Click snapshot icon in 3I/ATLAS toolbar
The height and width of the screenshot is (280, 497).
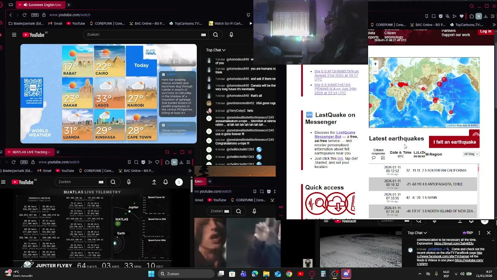(x=136, y=162)
